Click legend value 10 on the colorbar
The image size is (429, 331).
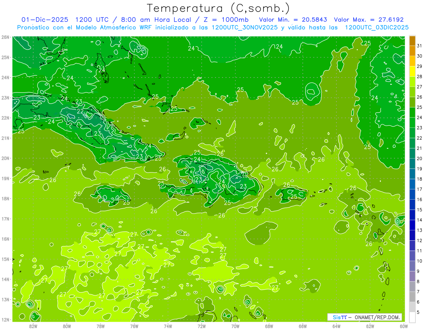(419, 261)
